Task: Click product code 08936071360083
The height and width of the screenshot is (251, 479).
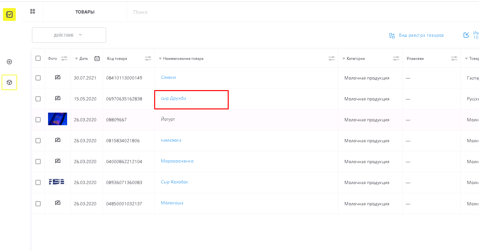Action: [x=124, y=182]
